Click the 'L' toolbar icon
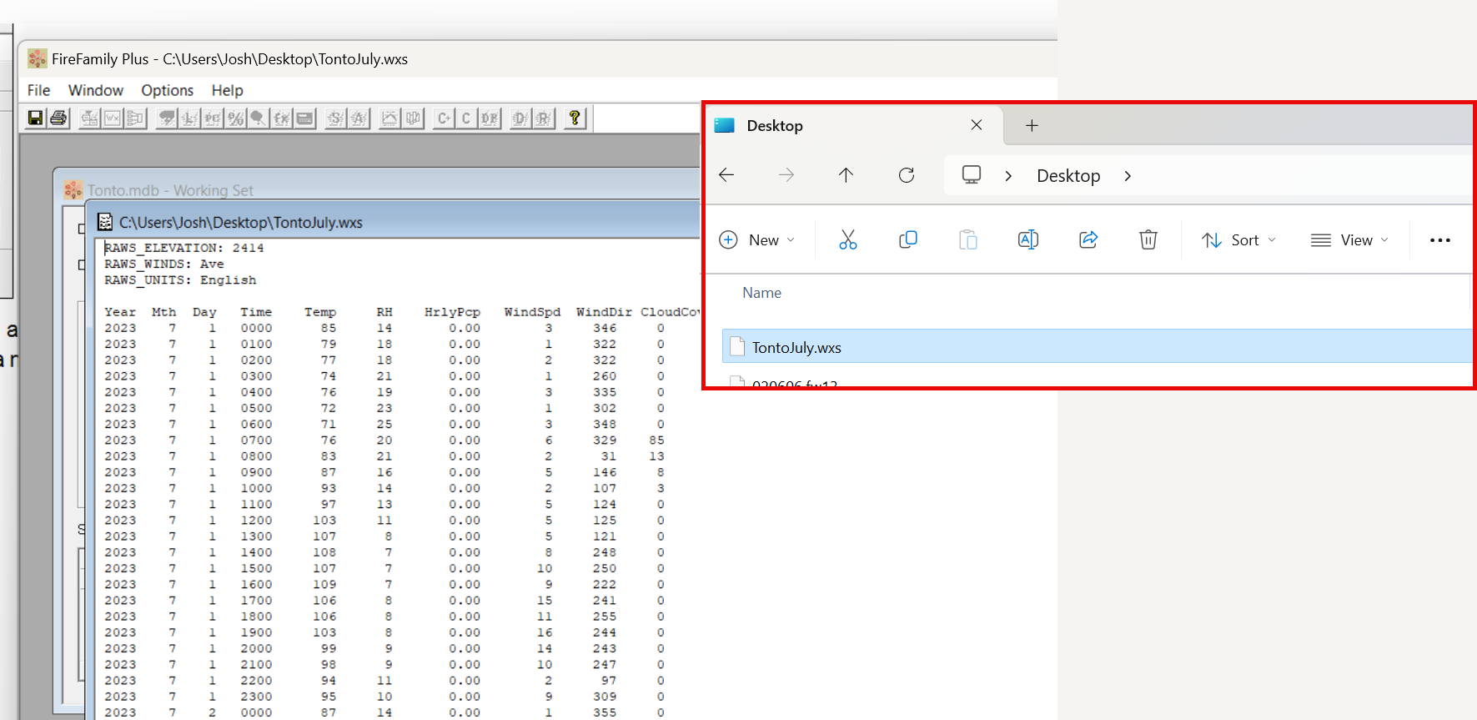This screenshot has width=1477, height=720. coord(189,118)
